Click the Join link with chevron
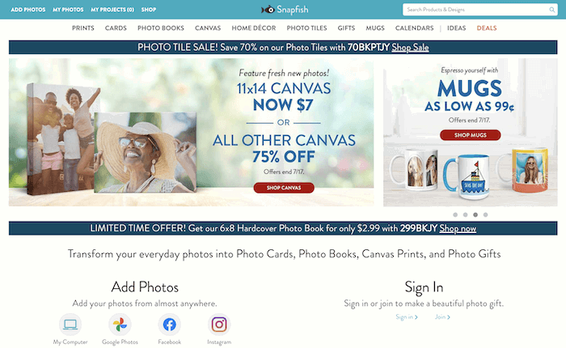This screenshot has width=566, height=348. coord(442,317)
